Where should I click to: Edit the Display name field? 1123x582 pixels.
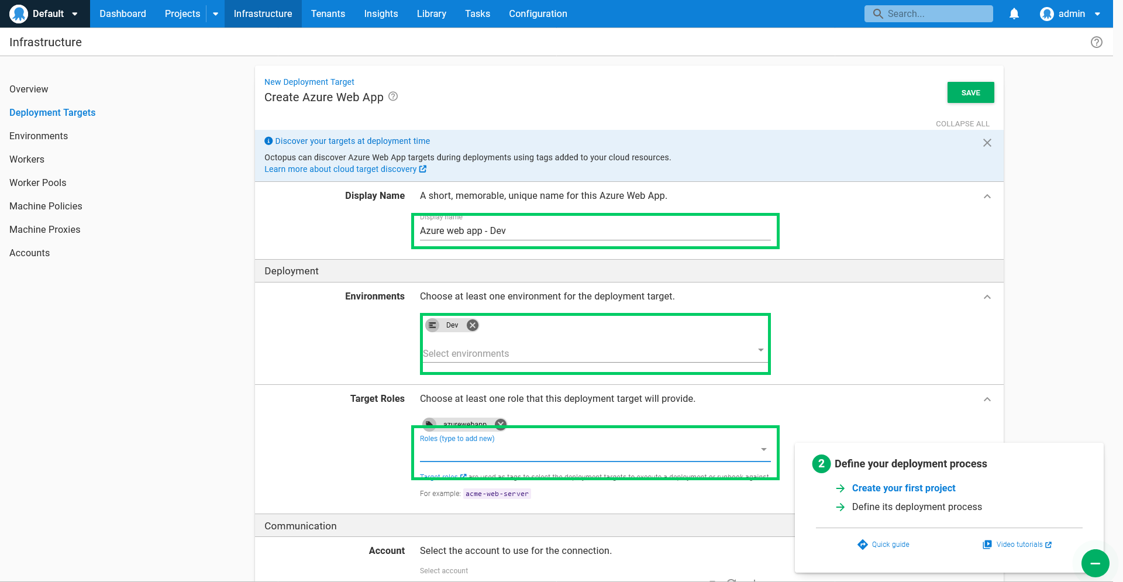pyautogui.click(x=595, y=230)
